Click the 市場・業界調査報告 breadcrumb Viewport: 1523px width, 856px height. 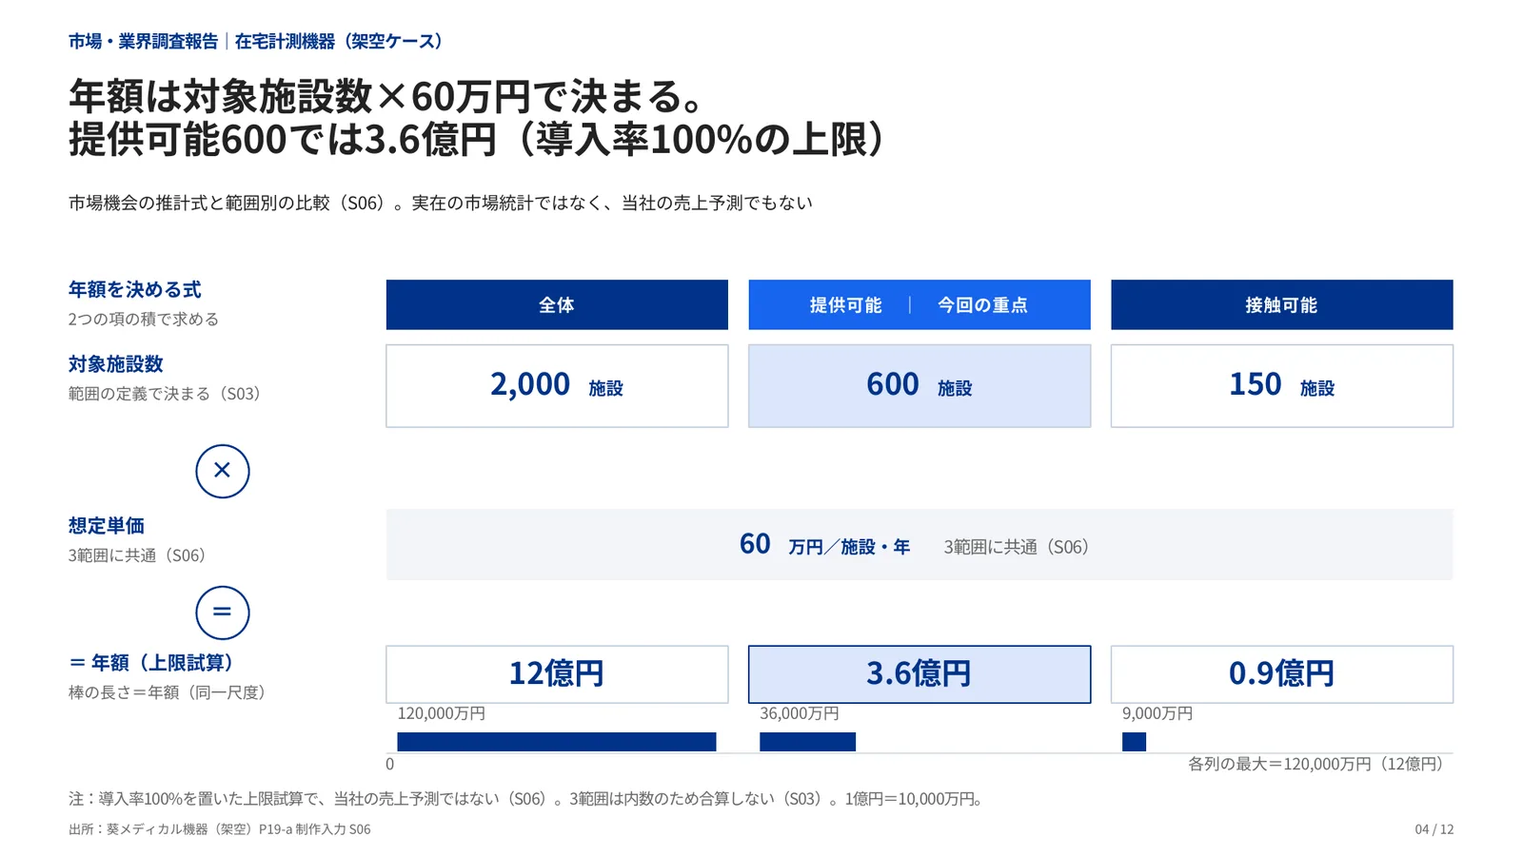coord(143,42)
